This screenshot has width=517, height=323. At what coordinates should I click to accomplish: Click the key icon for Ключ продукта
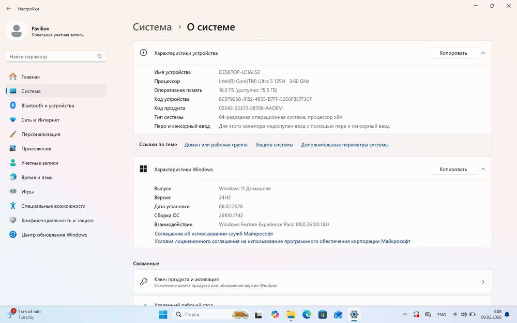pyautogui.click(x=143, y=282)
